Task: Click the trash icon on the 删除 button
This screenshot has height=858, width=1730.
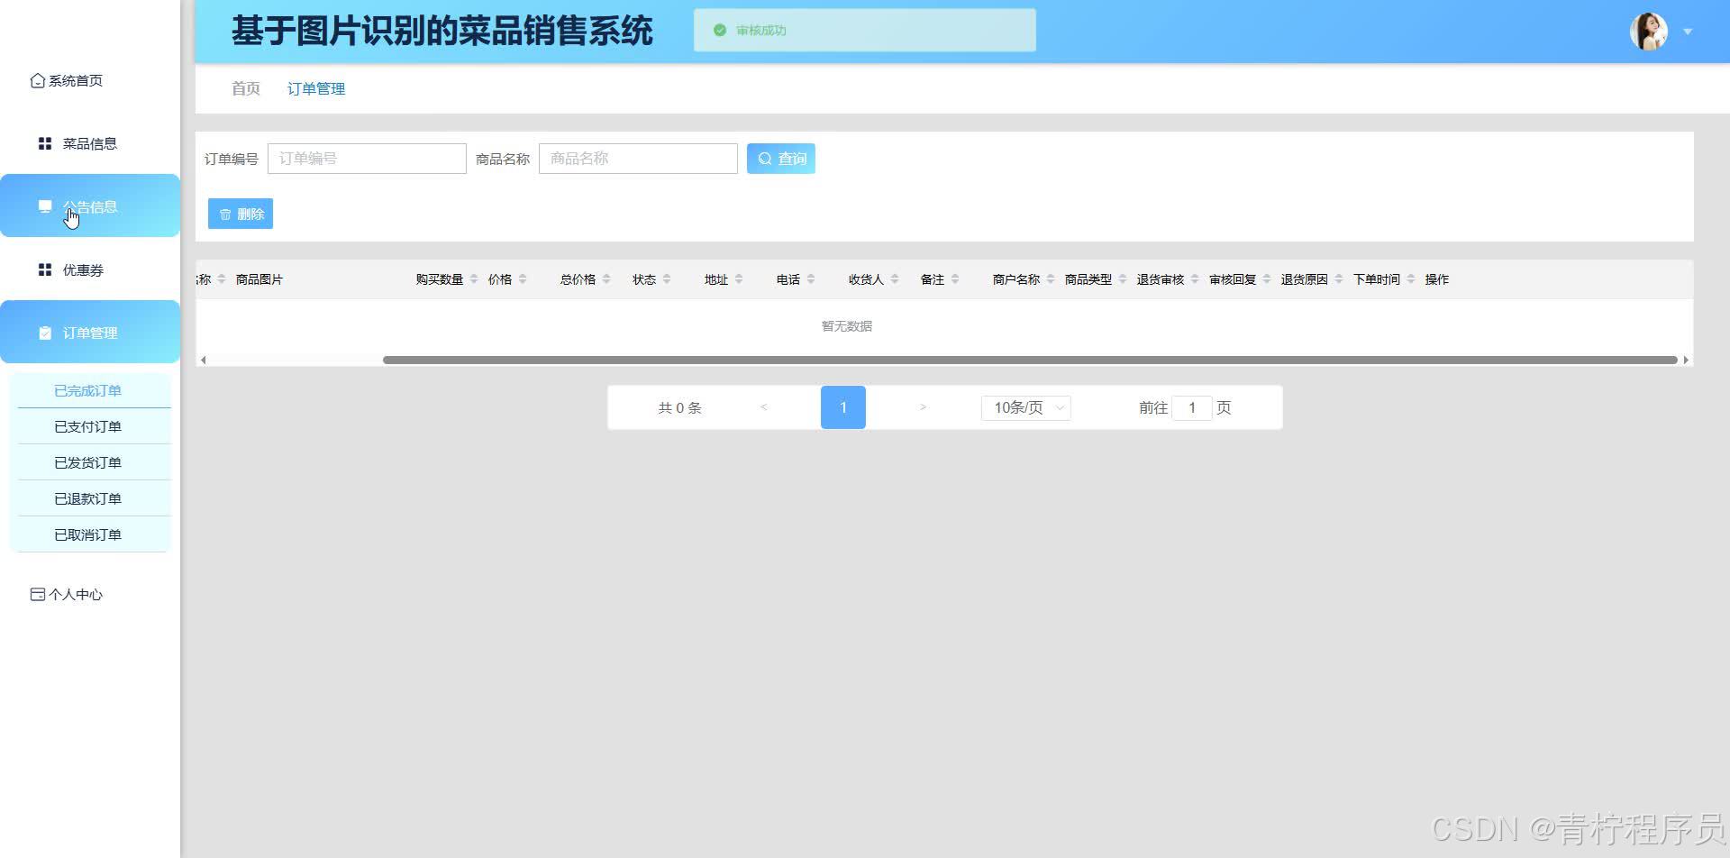Action: (225, 214)
